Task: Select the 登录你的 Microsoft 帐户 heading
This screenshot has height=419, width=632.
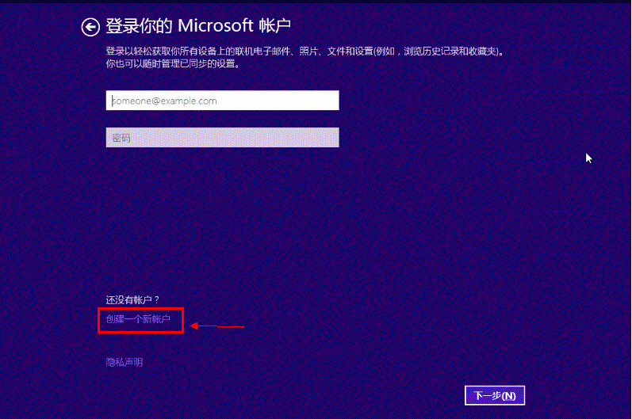Action: click(198, 26)
